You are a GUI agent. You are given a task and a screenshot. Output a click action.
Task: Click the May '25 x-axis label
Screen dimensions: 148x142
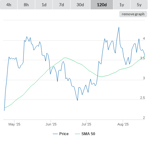coord(14,124)
